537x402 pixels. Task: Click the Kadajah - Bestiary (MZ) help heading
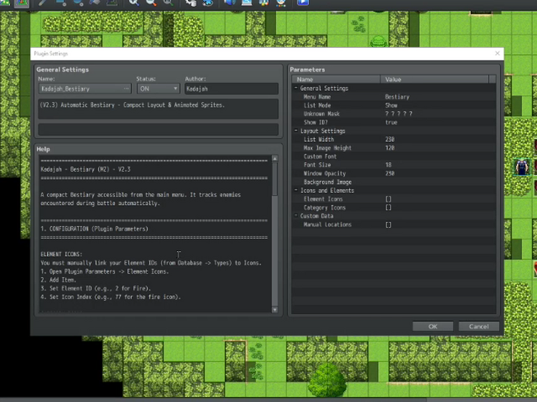click(85, 170)
